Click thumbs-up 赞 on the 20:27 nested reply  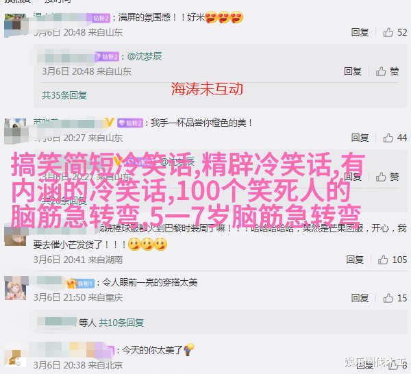(388, 177)
